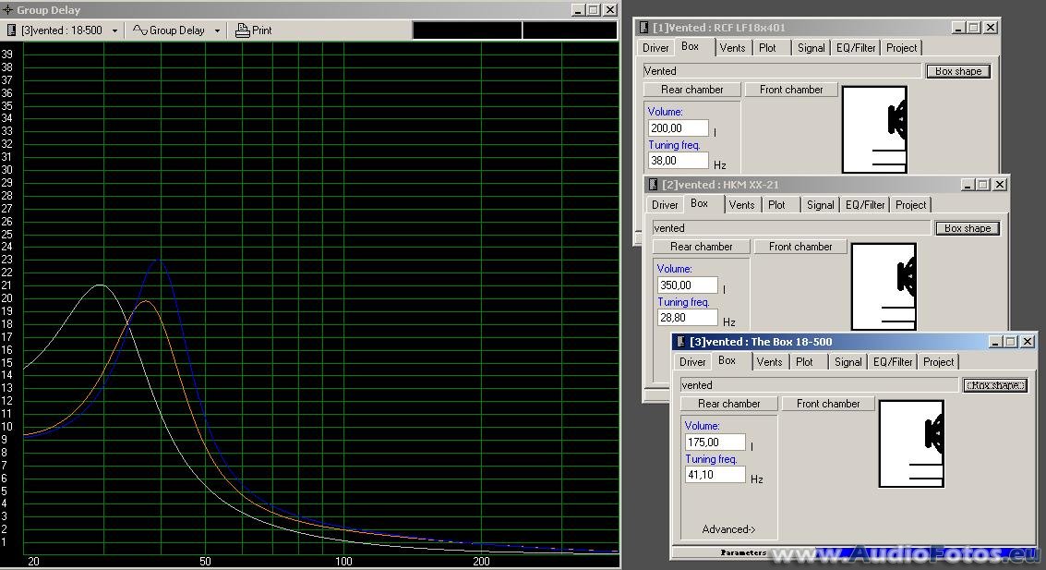1046x570 pixels.
Task: Switch to Vents tab in the RCF LF18x401 window
Action: (x=732, y=47)
